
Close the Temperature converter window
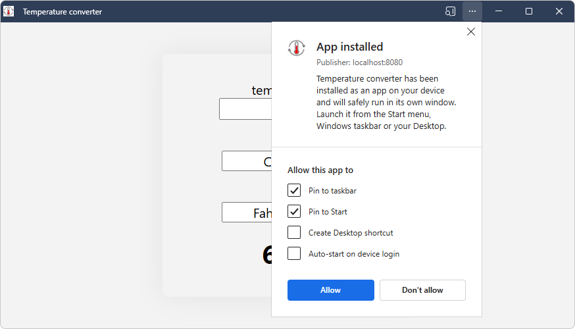[559, 11]
